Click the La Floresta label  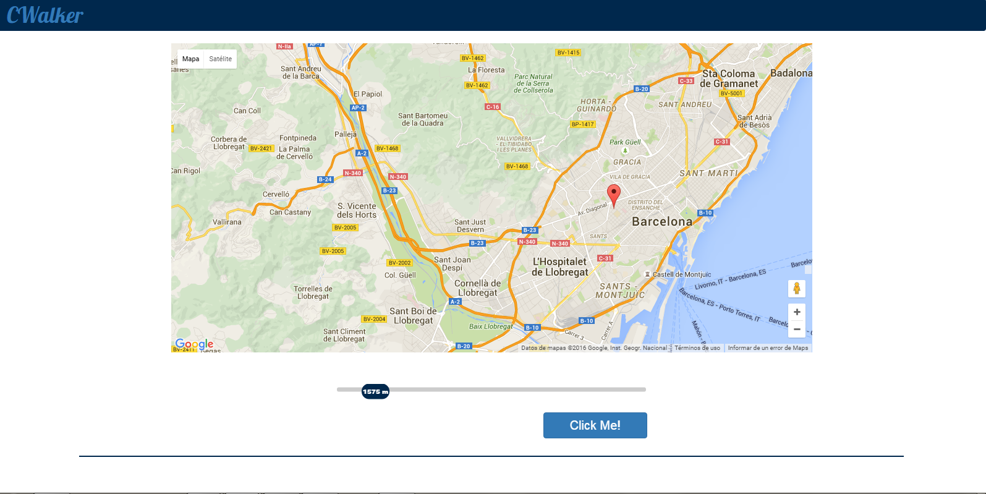point(486,70)
